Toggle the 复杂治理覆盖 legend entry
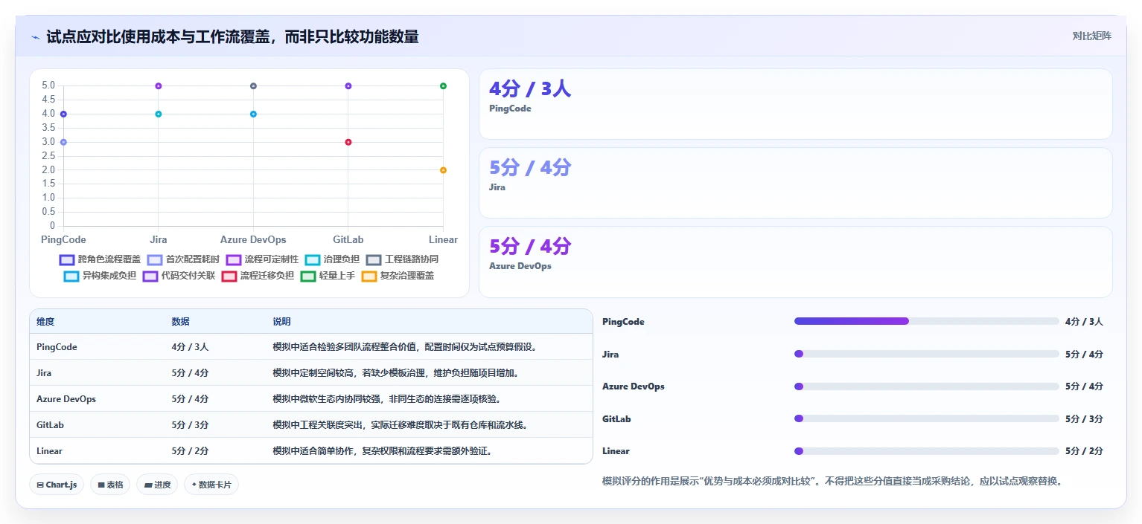This screenshot has height=524, width=1142. pos(398,276)
